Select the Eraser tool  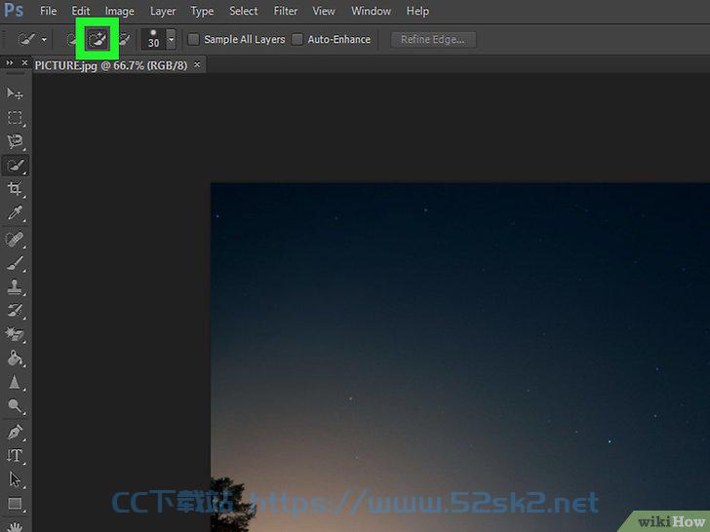tap(15, 334)
